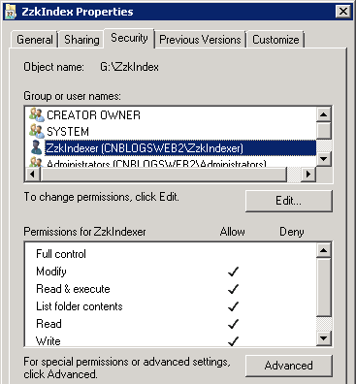The height and width of the screenshot is (384, 356).
Task: Click the ZzkIndexer user icon
Action: [x=37, y=147]
